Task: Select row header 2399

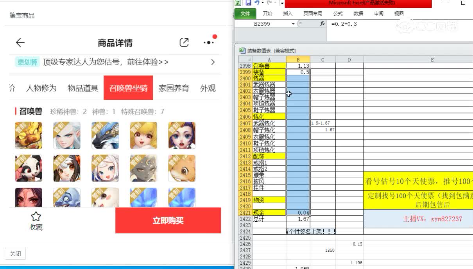Action: tap(245, 72)
